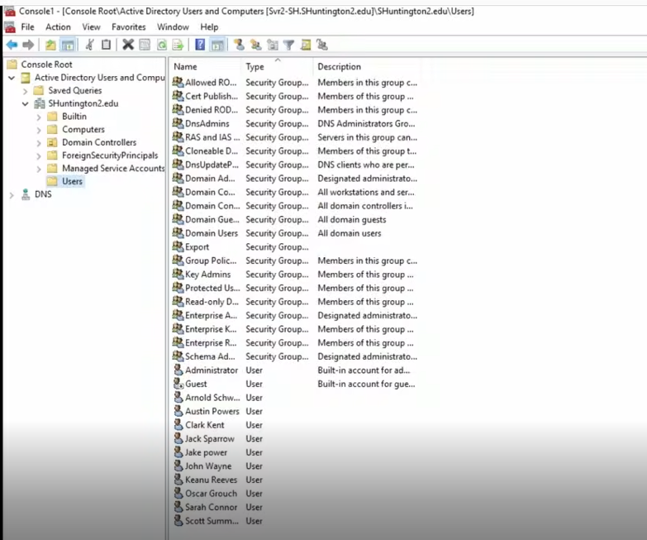Sort by the Name column header
647x540 pixels.
(185, 66)
